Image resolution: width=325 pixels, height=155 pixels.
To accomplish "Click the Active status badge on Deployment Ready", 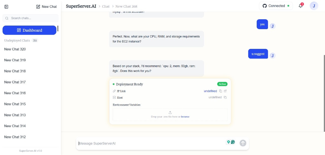I will (x=222, y=84).
